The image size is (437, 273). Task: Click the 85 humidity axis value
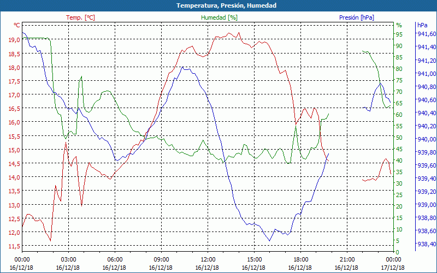point(399,57)
